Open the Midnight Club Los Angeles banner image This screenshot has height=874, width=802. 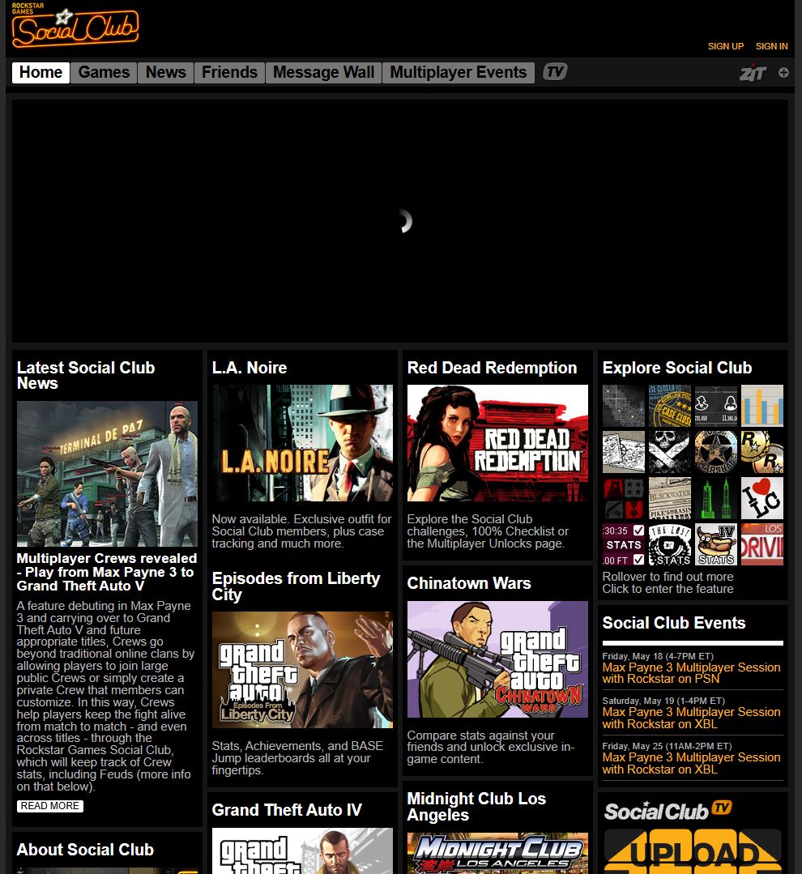pyautogui.click(x=497, y=854)
